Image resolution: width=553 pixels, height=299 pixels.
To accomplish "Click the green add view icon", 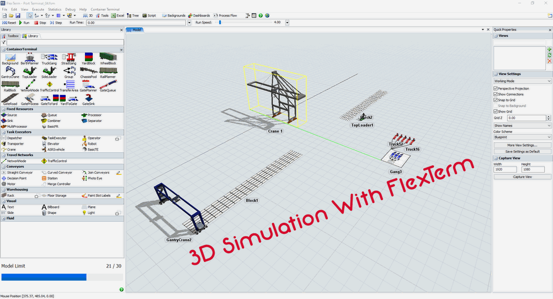I will (x=549, y=50).
